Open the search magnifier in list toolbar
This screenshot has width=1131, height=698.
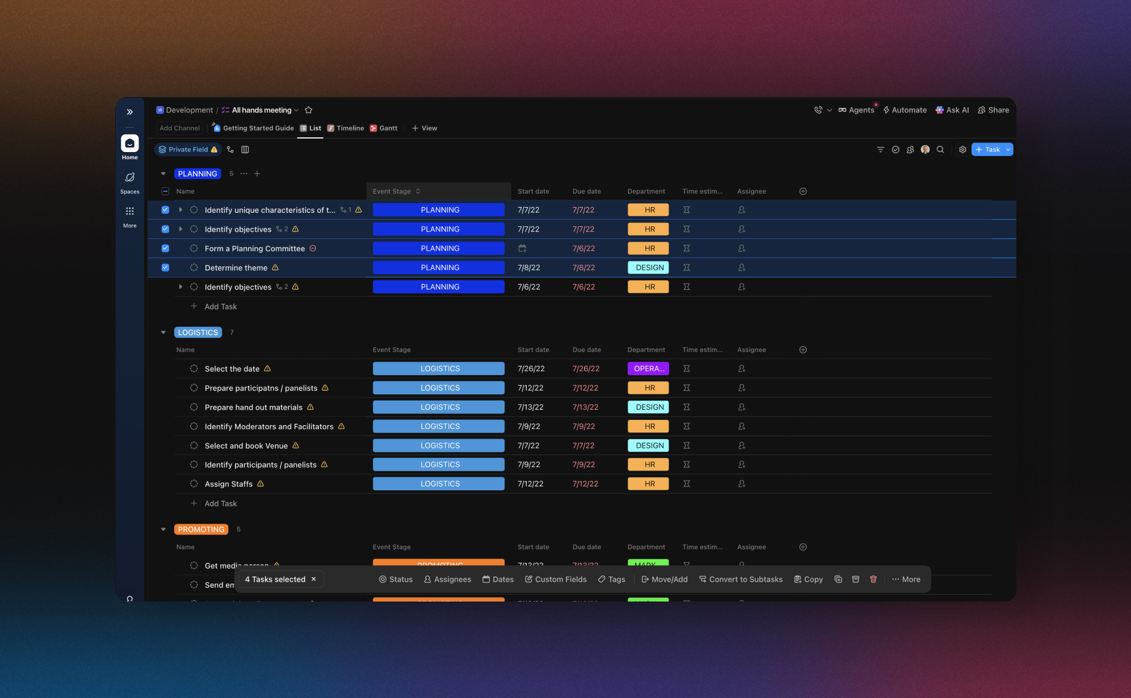click(940, 150)
